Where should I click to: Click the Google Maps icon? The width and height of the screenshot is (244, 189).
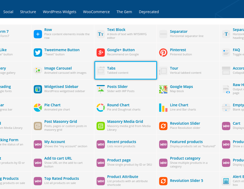(163, 89)
